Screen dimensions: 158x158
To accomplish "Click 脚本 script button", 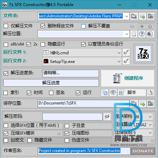I will point(132,92).
